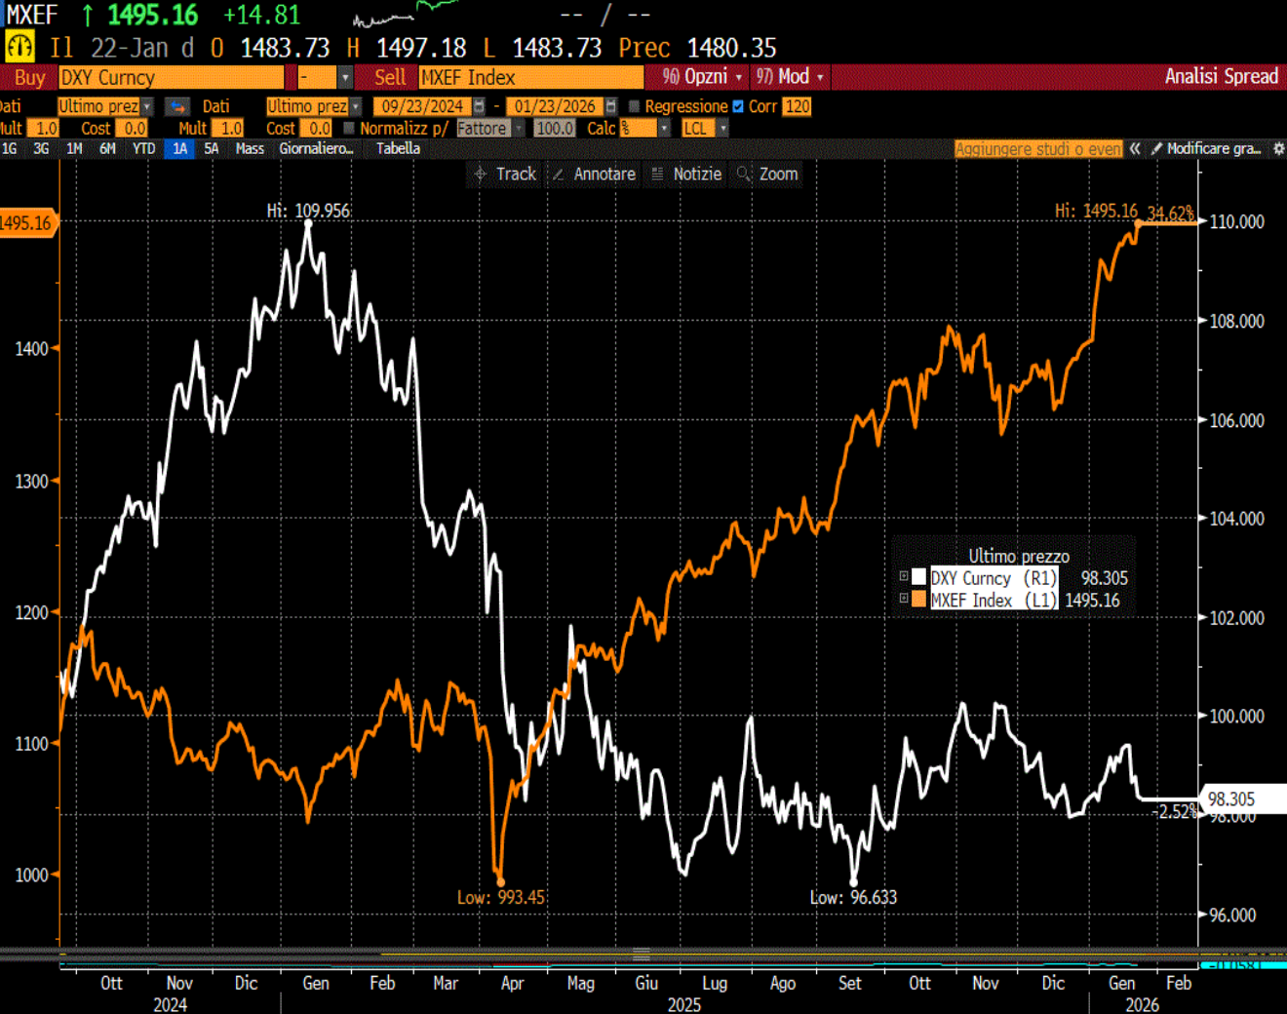This screenshot has height=1014, width=1287.
Task: Click the first Mult 1.0 field
Action: tap(43, 128)
